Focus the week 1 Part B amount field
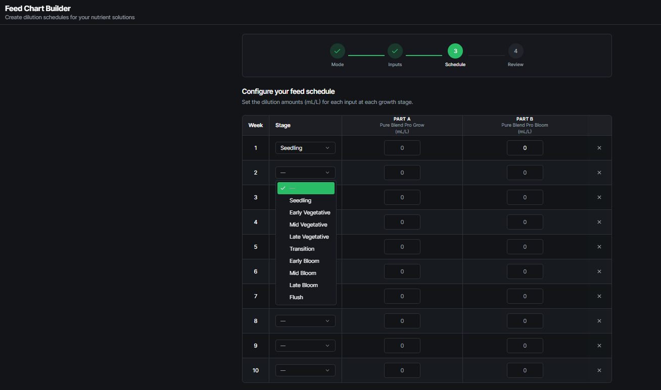Image resolution: width=661 pixels, height=390 pixels. (x=525, y=148)
